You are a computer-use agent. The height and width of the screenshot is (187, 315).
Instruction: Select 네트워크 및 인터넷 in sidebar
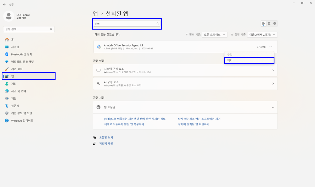(22, 62)
